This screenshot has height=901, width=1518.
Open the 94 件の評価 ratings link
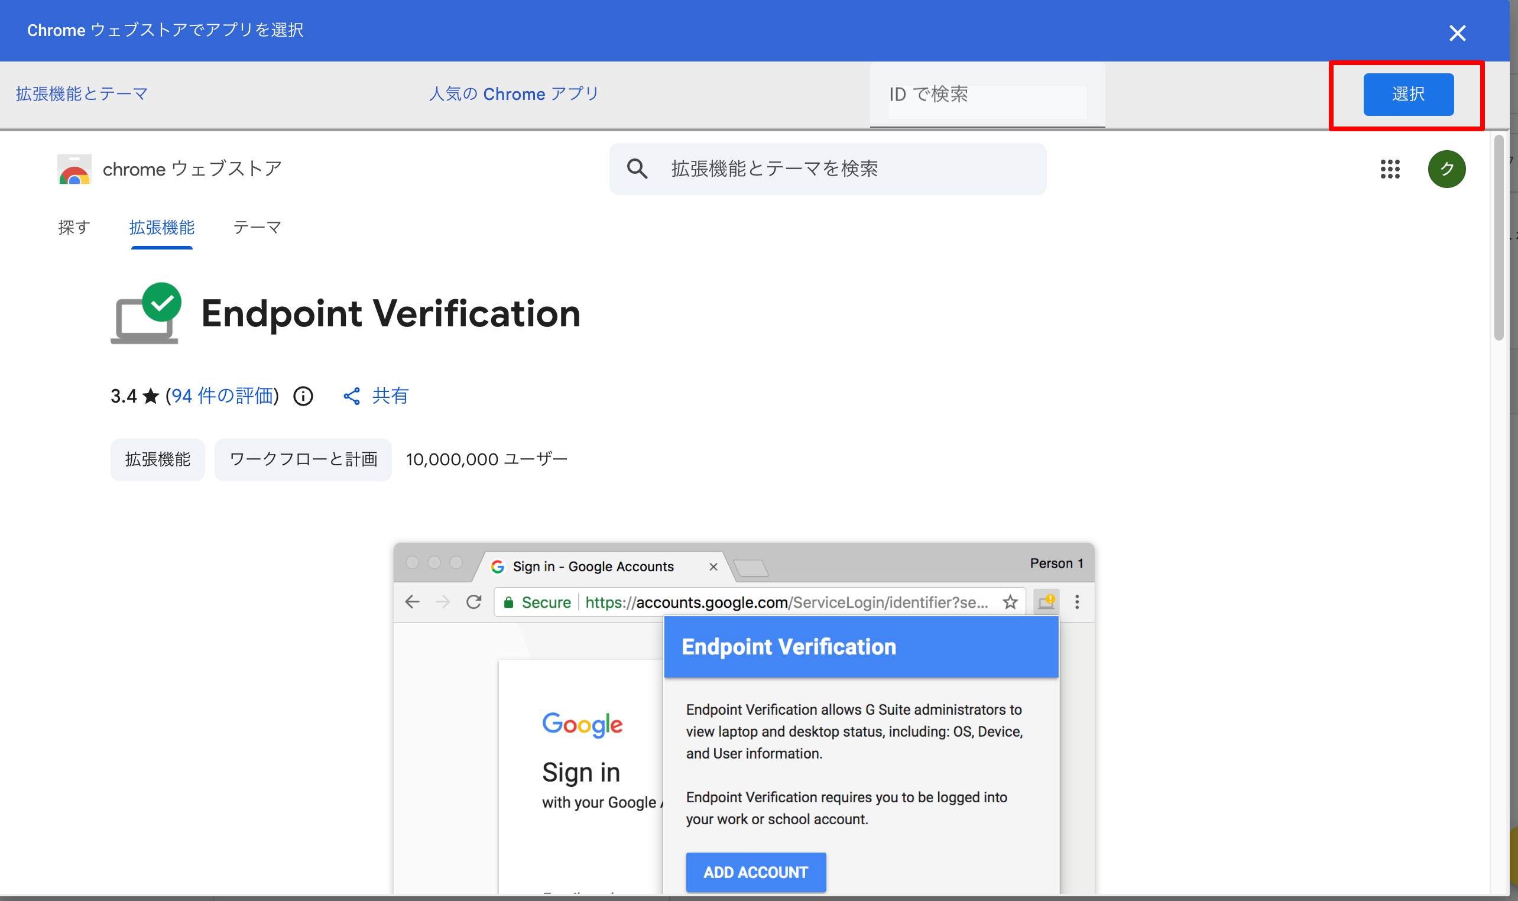222,396
